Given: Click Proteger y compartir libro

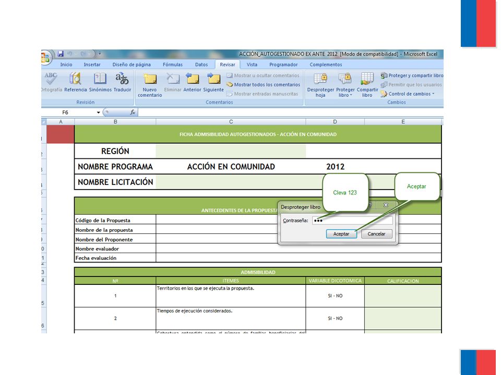Looking at the screenshot, I should click(x=412, y=76).
